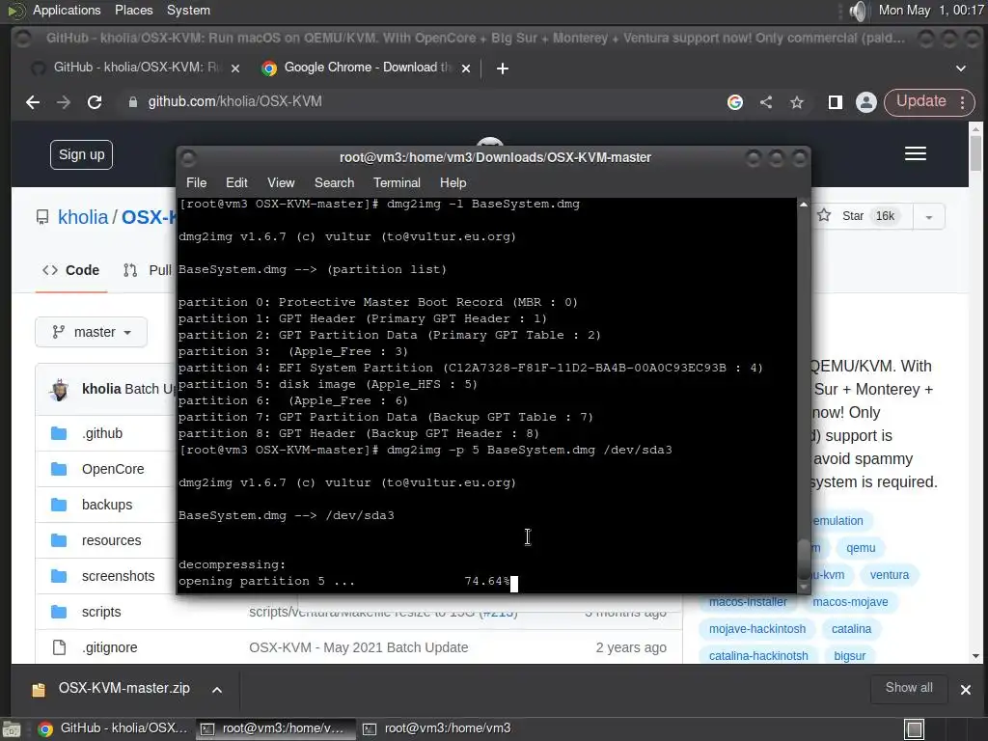Click the Google icon in address bar
Image resolution: width=988 pixels, height=741 pixels.
click(x=734, y=102)
